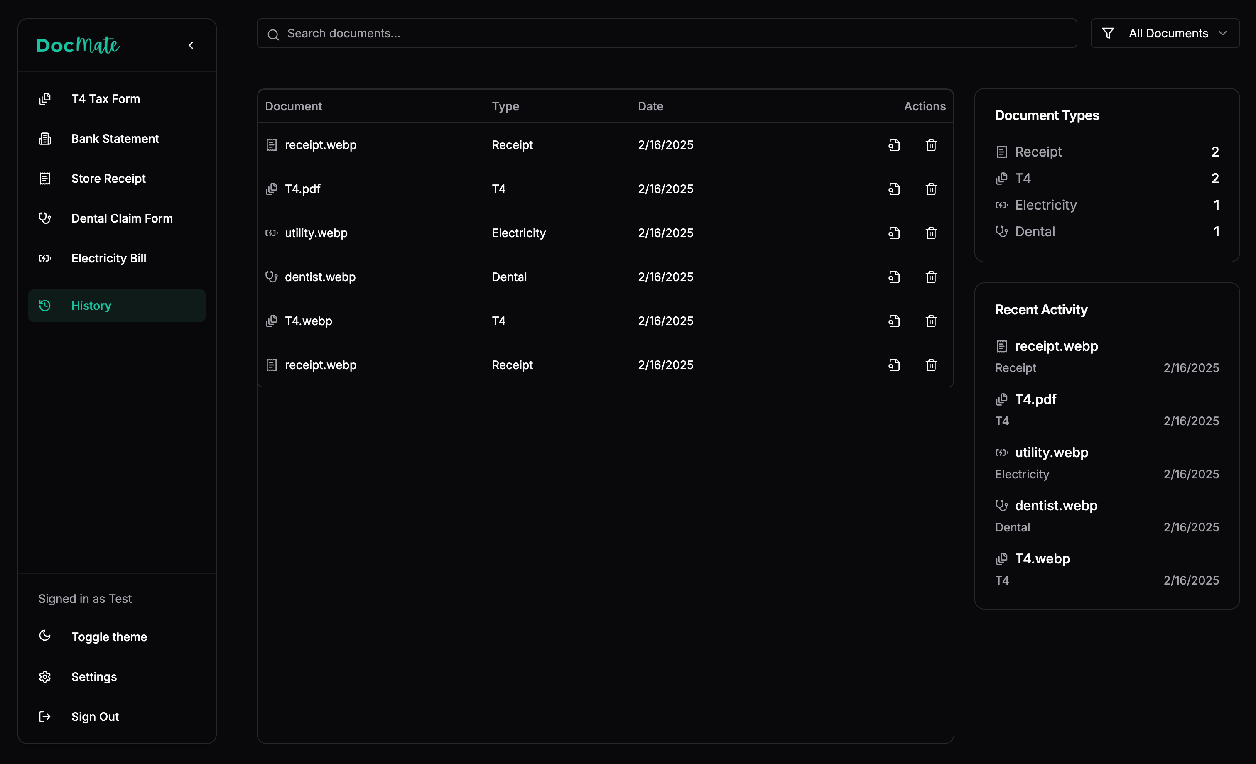Open the T4 Tax Form page

pos(105,99)
